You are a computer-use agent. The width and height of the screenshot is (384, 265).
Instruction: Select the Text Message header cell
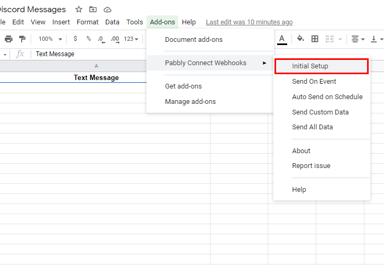click(x=73, y=77)
